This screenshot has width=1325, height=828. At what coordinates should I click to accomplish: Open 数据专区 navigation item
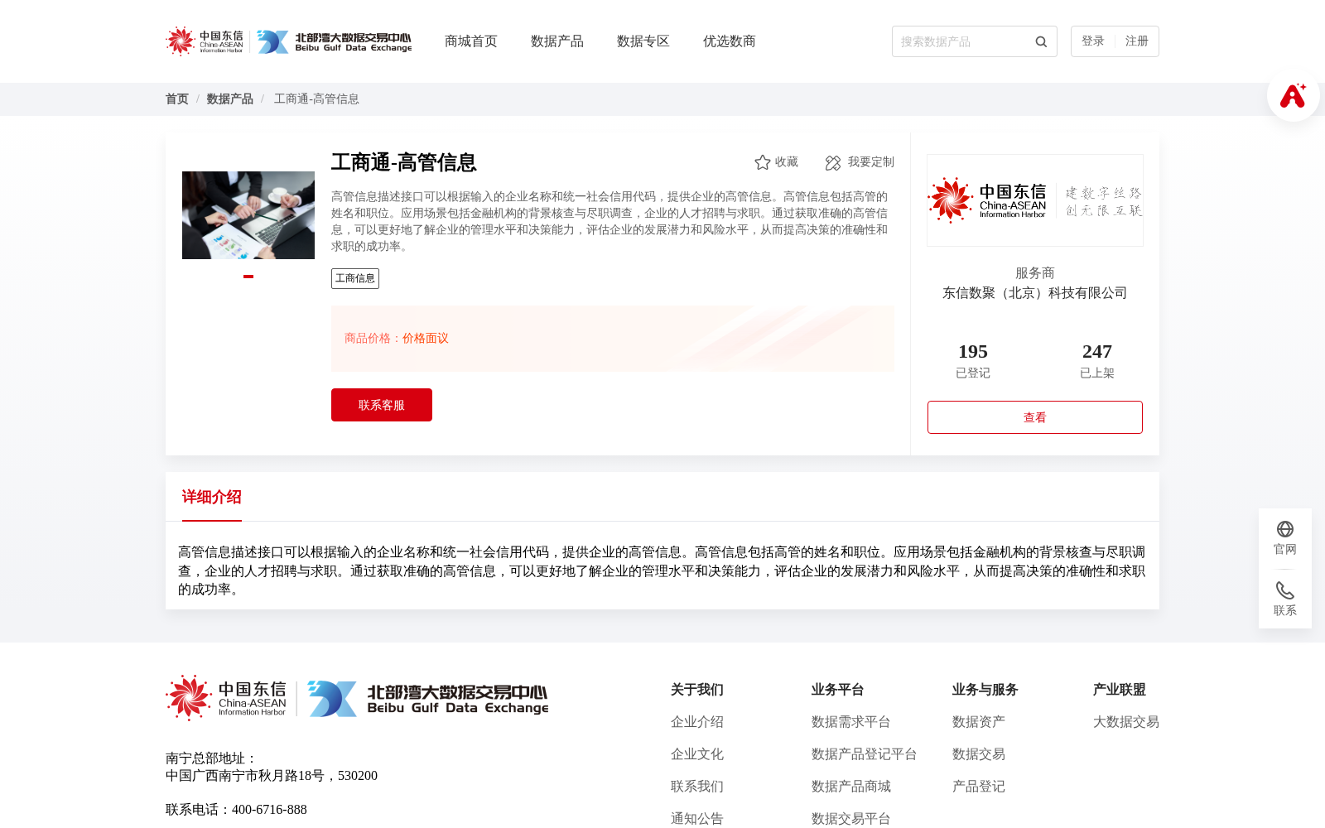[x=643, y=41]
